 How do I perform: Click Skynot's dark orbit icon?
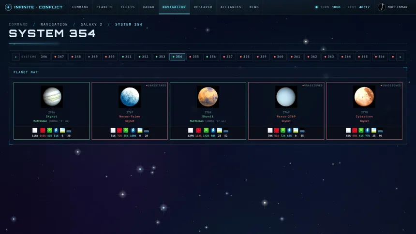(69, 130)
